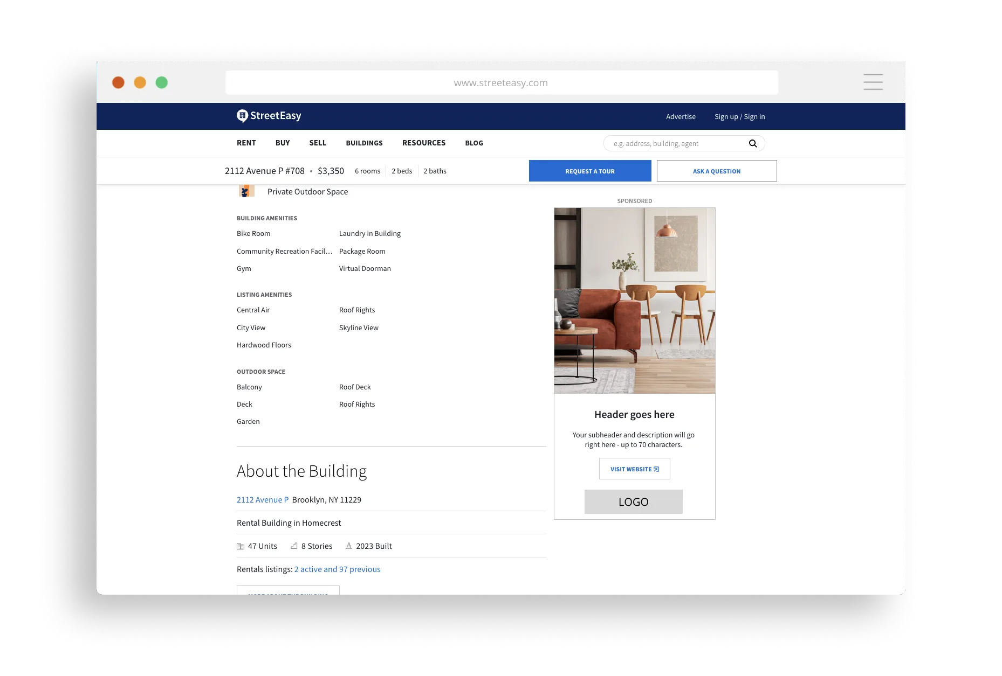Click the Advertise link
This screenshot has height=676, width=1002.
pyautogui.click(x=681, y=116)
